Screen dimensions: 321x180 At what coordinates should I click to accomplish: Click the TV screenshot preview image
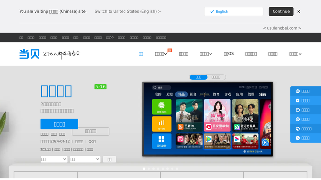[x=207, y=119]
